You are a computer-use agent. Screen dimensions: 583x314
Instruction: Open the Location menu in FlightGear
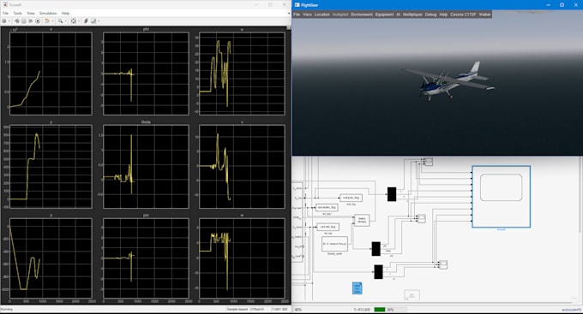point(322,15)
